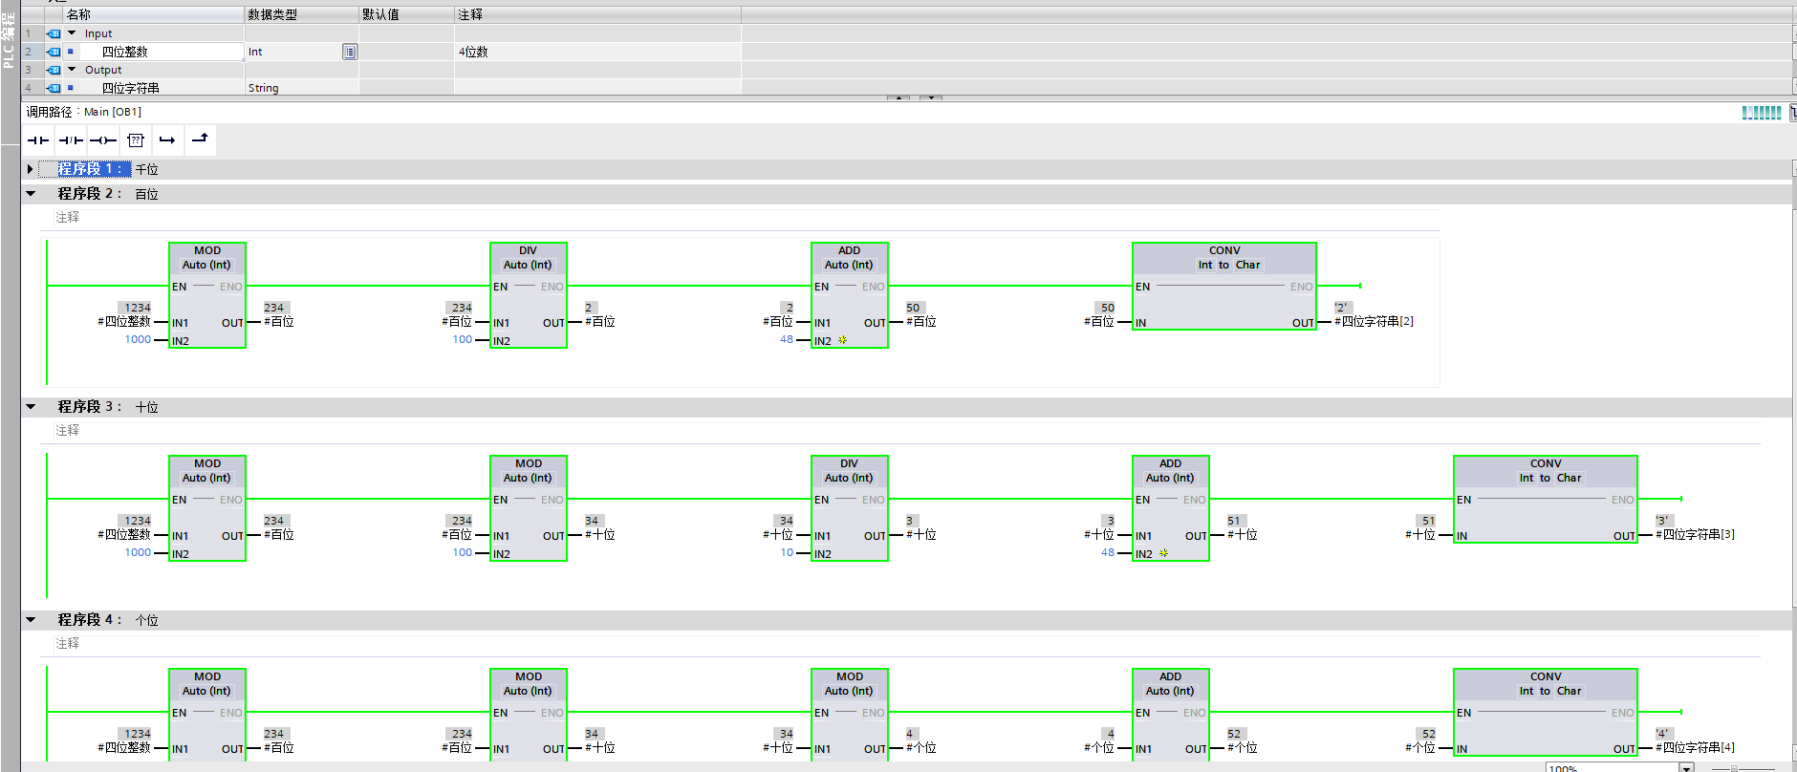Click the insert-input star on network 2 ADD
Image resolution: width=1797 pixels, height=772 pixels.
842,340
